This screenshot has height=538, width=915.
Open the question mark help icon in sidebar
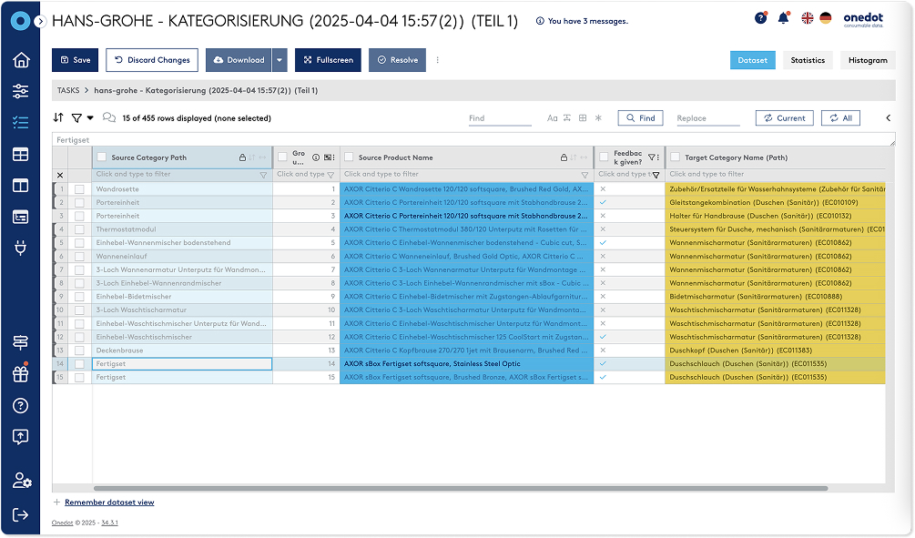coord(20,405)
